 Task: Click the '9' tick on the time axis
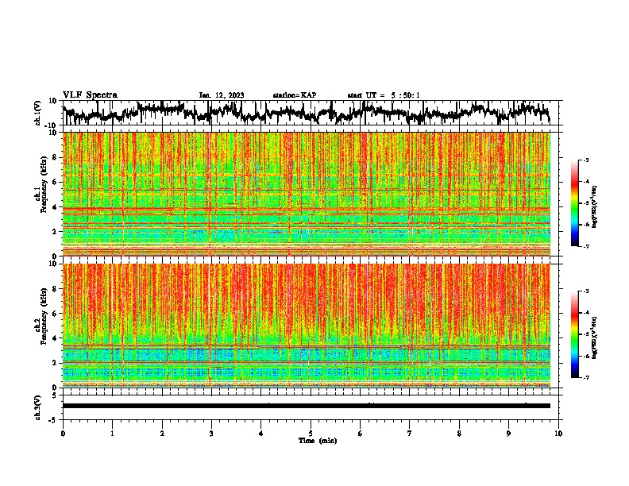pos(508,434)
